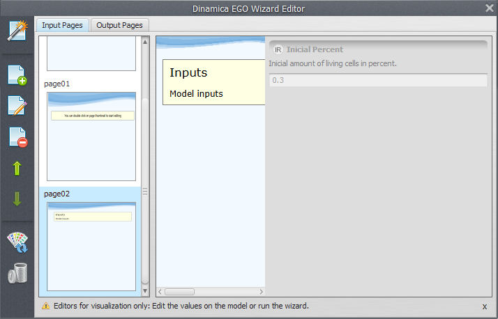
Task: Switch to the Output Pages tab
Action: 119,25
